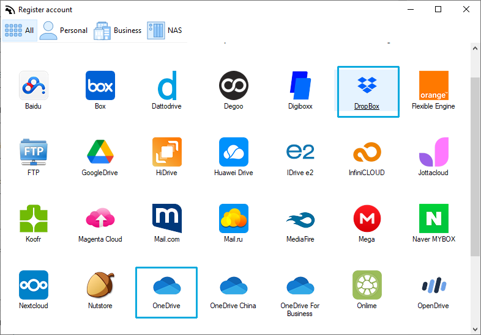Image resolution: width=481 pixels, height=335 pixels.
Task: Switch to the All filter tab
Action: [x=20, y=31]
